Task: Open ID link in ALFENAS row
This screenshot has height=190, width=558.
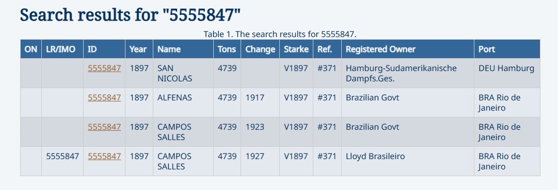Action: [104, 97]
